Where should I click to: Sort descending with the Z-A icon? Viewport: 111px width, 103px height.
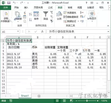click(x=30, y=20)
